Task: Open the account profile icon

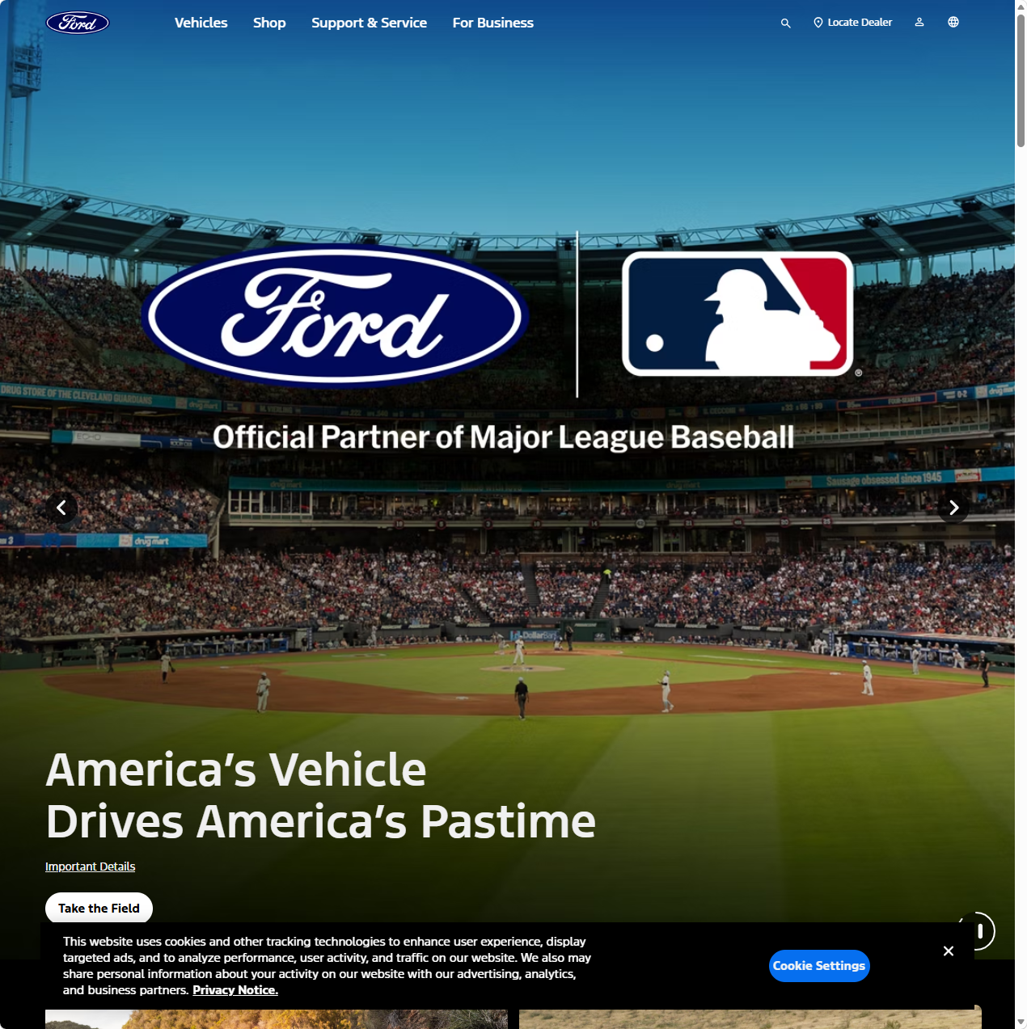Action: point(919,23)
